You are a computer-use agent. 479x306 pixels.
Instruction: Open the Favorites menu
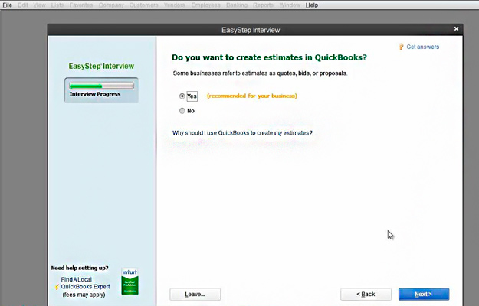81,5
